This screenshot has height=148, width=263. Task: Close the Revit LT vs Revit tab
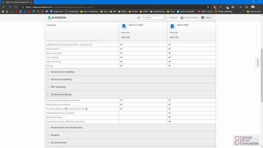31,2
